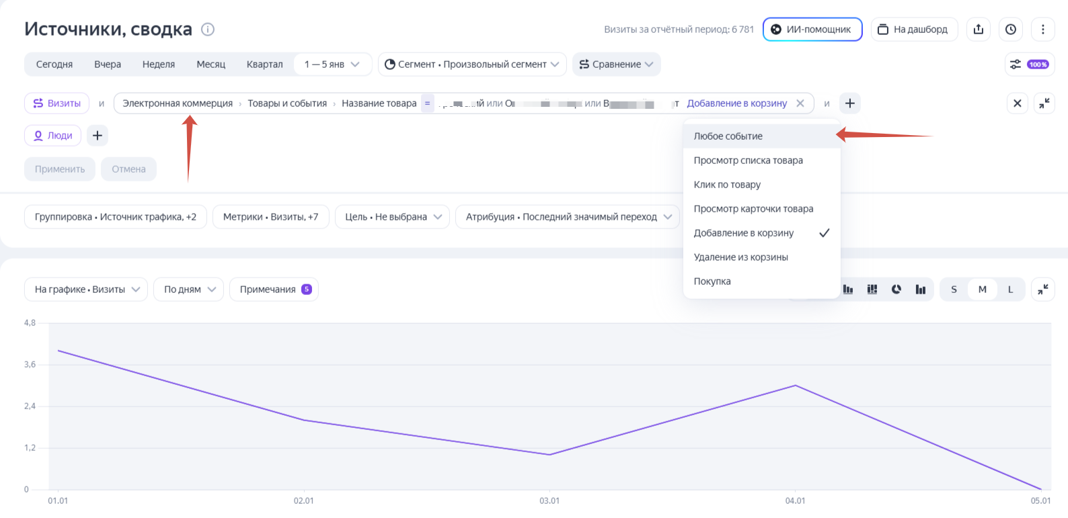Open the Сравнение dropdown
The height and width of the screenshot is (518, 1068).
tap(616, 64)
